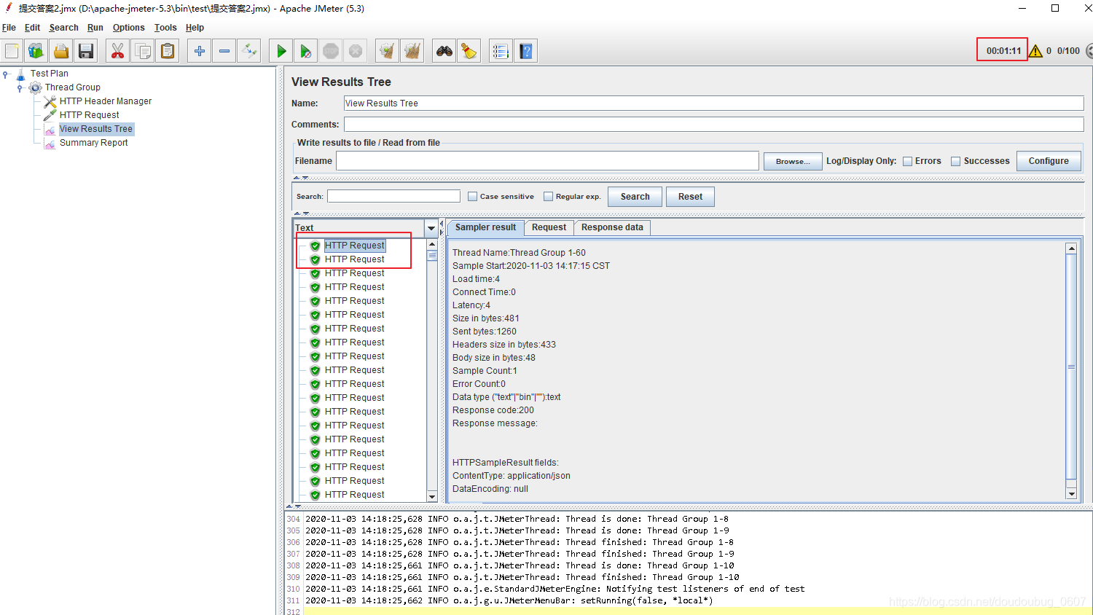Select View Results Tree in the tree
1093x615 pixels.
(96, 129)
